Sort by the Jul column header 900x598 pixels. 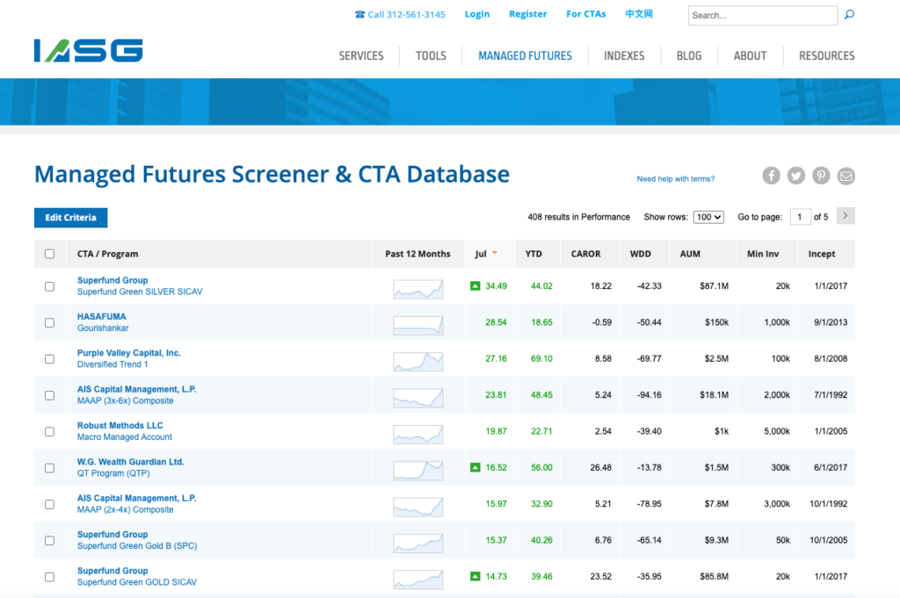tap(481, 254)
